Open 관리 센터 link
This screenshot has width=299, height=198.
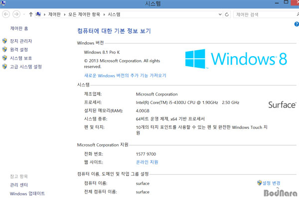19,185
